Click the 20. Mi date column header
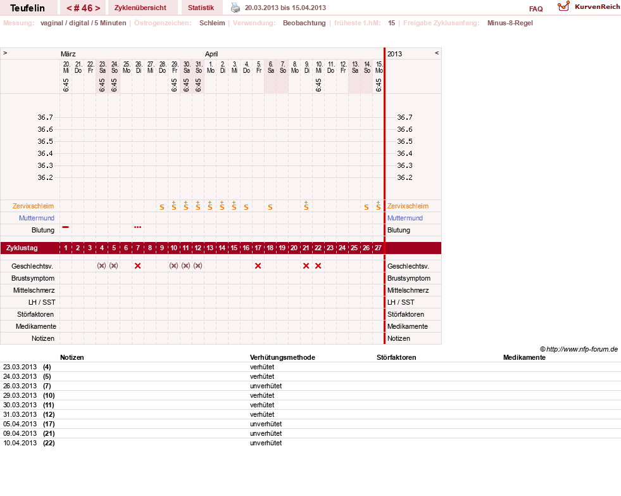 [x=66, y=67]
